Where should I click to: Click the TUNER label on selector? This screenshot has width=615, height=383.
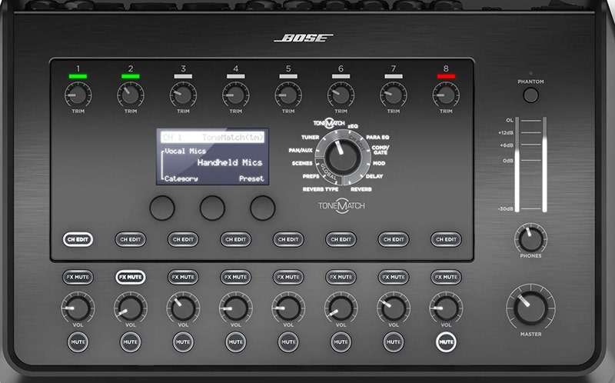click(x=311, y=138)
